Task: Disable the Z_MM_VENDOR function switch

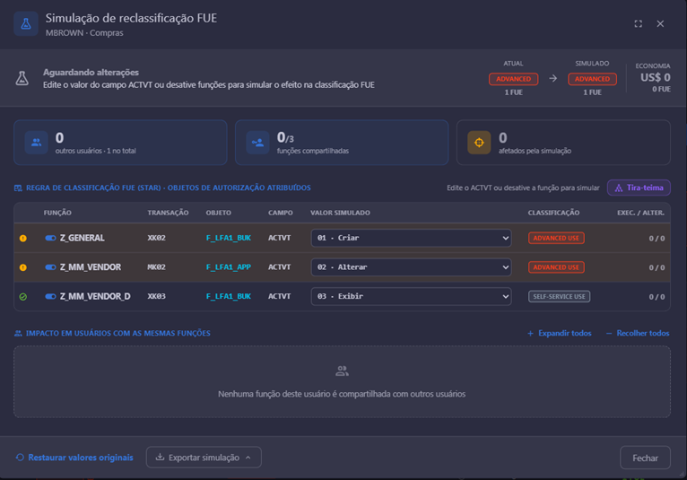Action: click(50, 267)
